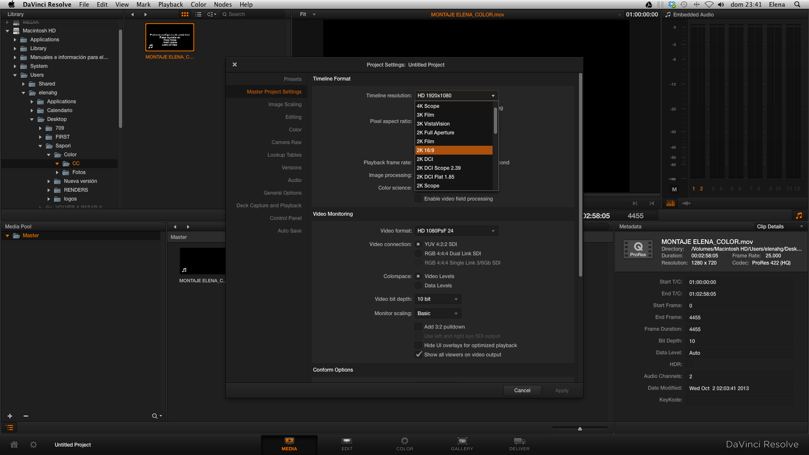Open library view options icon
809x455 pixels.
click(x=212, y=14)
